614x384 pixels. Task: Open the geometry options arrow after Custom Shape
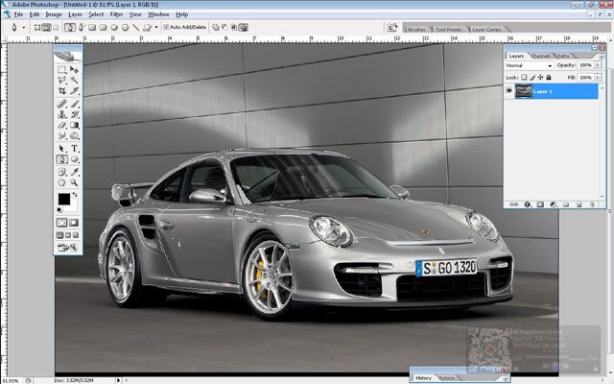[x=156, y=28]
